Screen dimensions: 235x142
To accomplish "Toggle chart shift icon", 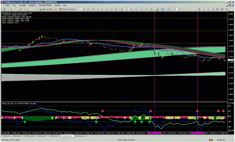I will [152, 9].
